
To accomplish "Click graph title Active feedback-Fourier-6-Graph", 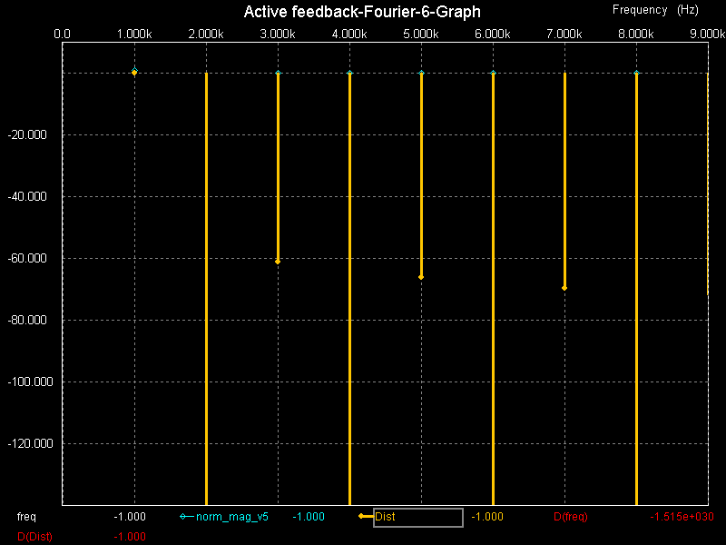I will point(362,12).
